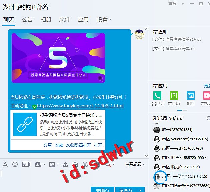
Task: Search group members magnifier icon
Action: 208,118
